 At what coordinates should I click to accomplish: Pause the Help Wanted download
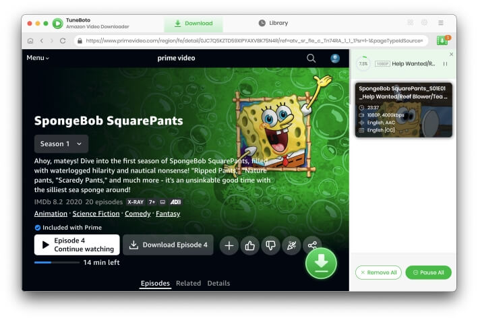[x=446, y=64]
